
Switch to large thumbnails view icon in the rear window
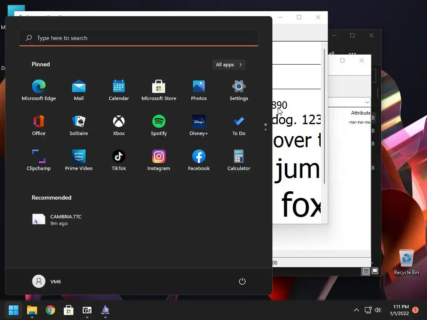(375, 271)
